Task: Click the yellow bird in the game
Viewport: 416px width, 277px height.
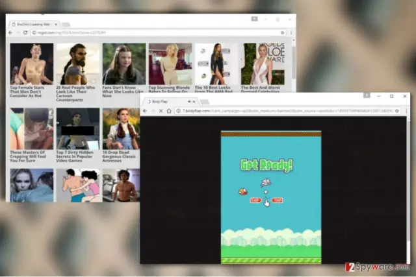Action: (x=242, y=191)
